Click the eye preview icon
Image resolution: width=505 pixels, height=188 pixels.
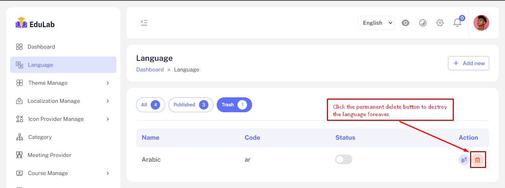405,23
